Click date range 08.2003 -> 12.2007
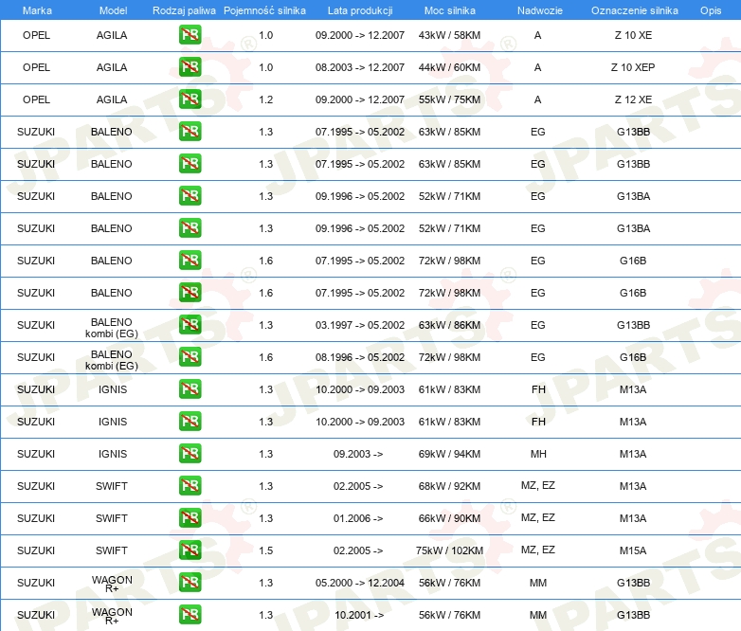Screen dimensions: 741x631 coord(360,67)
